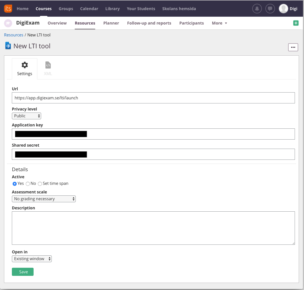This screenshot has height=290, width=304.
Task: Click the Resources breadcrumb link
Action: 14,35
